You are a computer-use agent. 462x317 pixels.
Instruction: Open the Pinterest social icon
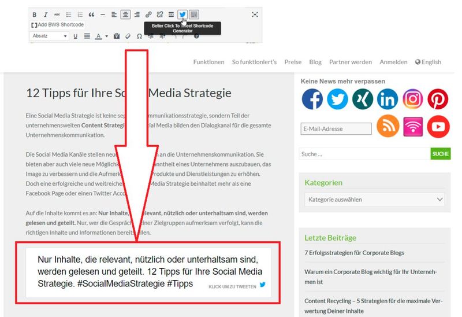point(438,99)
